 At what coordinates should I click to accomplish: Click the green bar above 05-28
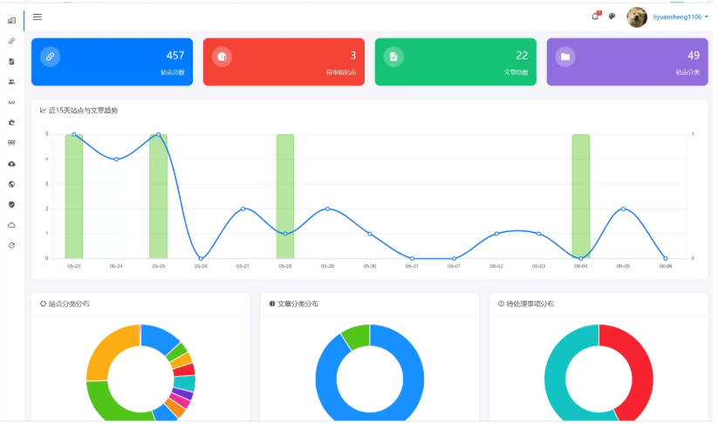coord(284,196)
